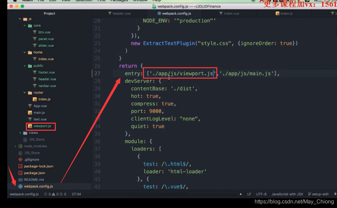Viewport: 337px width, 208px height.
Task: Click the git icon beside .gitignore
Action: (21, 160)
